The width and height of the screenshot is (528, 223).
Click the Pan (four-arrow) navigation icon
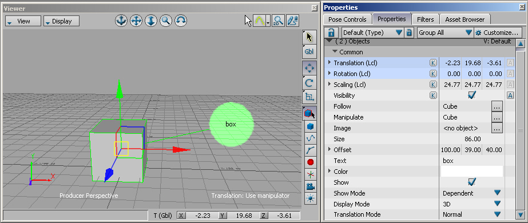pyautogui.click(x=136, y=21)
